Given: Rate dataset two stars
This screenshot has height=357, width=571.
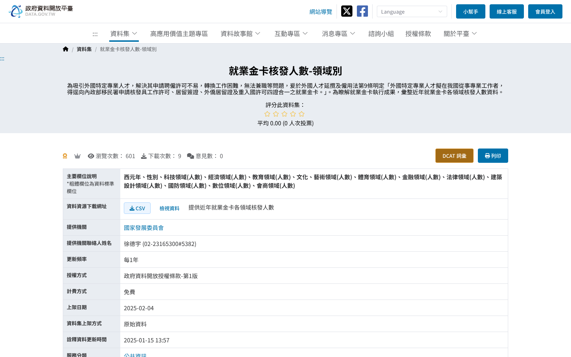Looking at the screenshot, I should click(276, 114).
